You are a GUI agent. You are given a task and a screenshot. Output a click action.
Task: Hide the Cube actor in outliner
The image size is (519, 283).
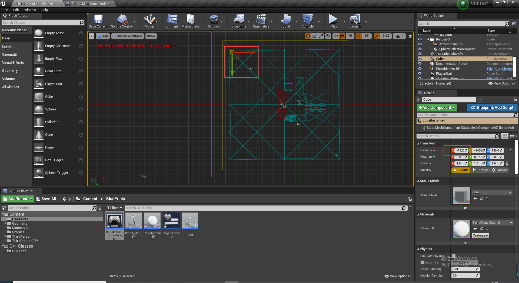(x=420, y=59)
